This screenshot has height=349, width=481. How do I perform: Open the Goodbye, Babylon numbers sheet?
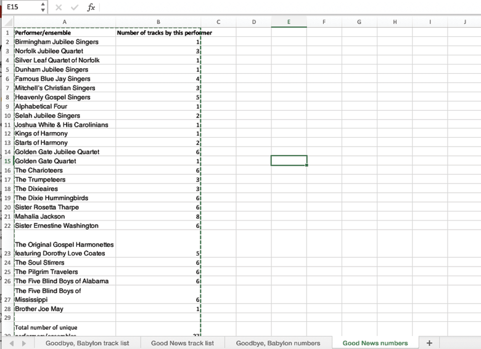277,343
